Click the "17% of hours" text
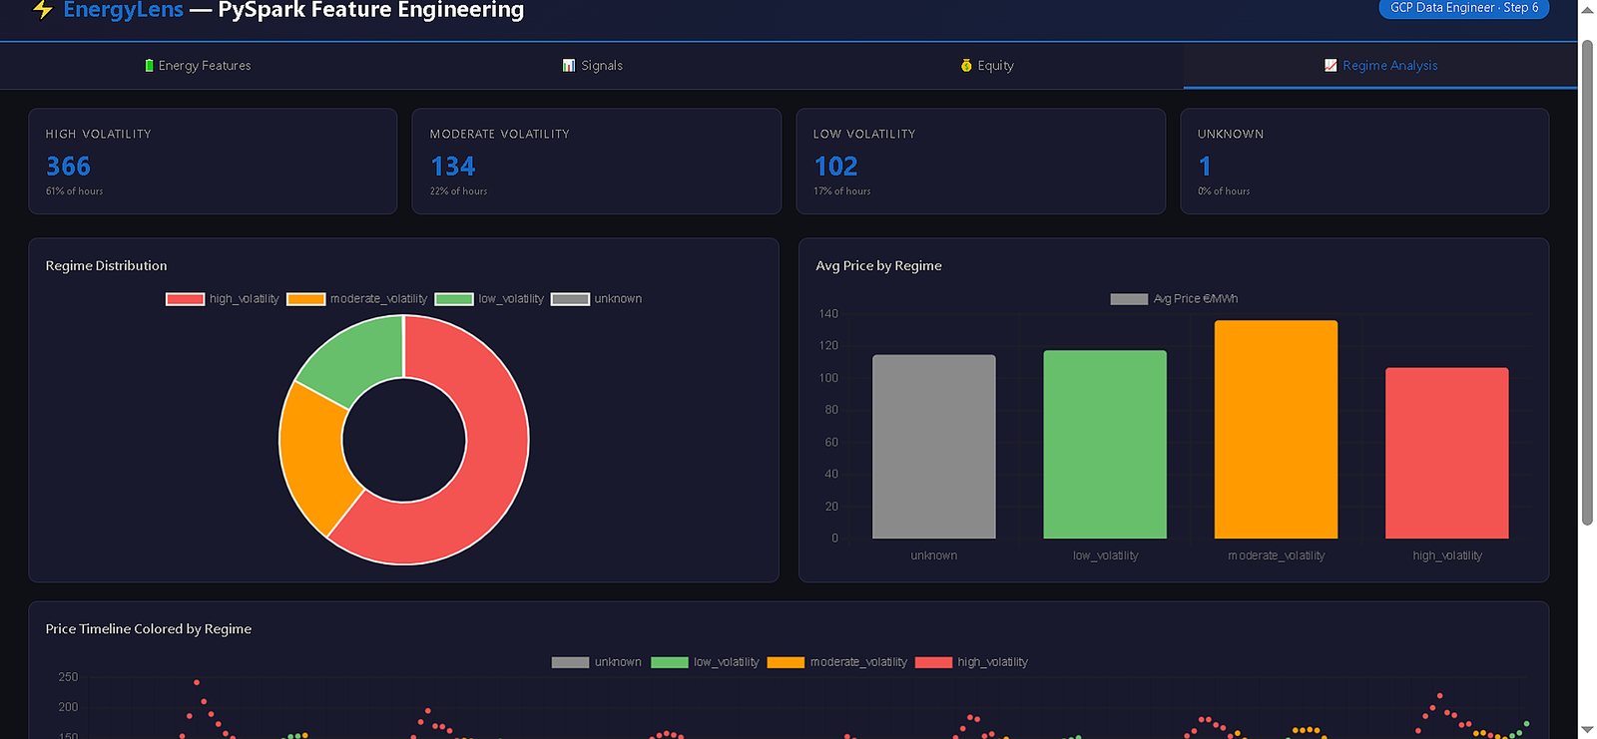 point(842,191)
